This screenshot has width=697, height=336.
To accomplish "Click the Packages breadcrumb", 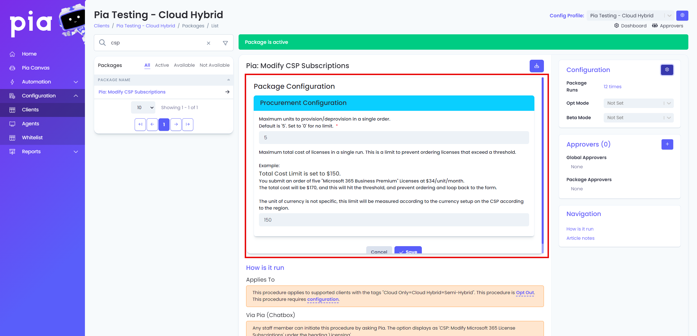I will pos(193,26).
